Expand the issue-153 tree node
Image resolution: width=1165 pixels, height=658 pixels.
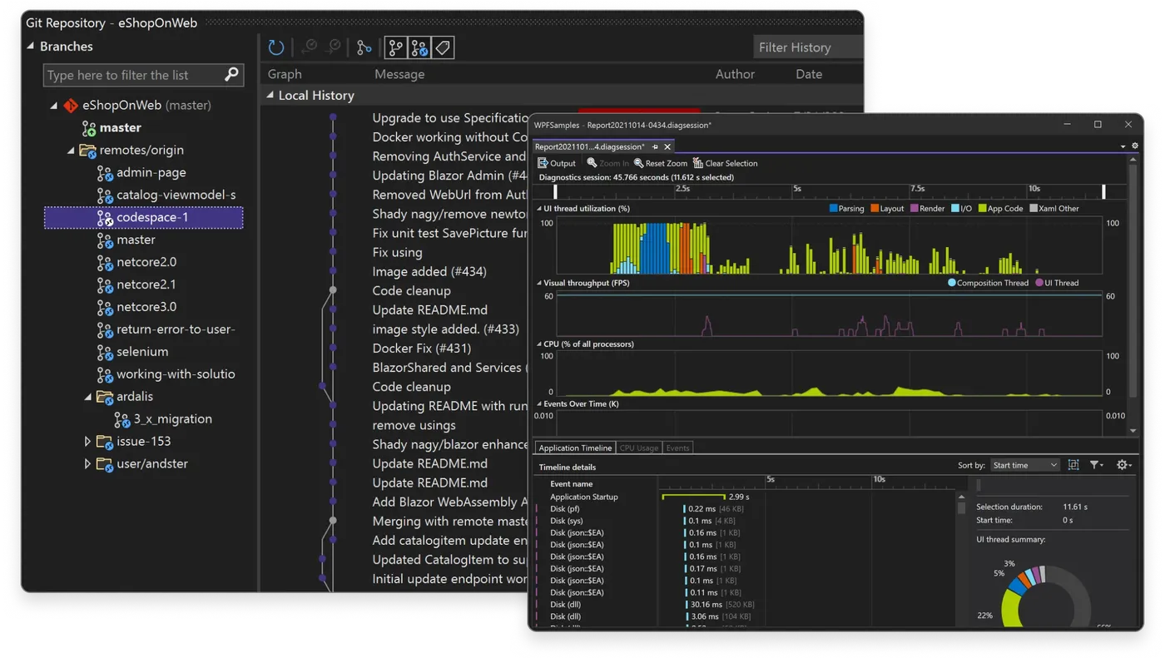click(x=87, y=441)
